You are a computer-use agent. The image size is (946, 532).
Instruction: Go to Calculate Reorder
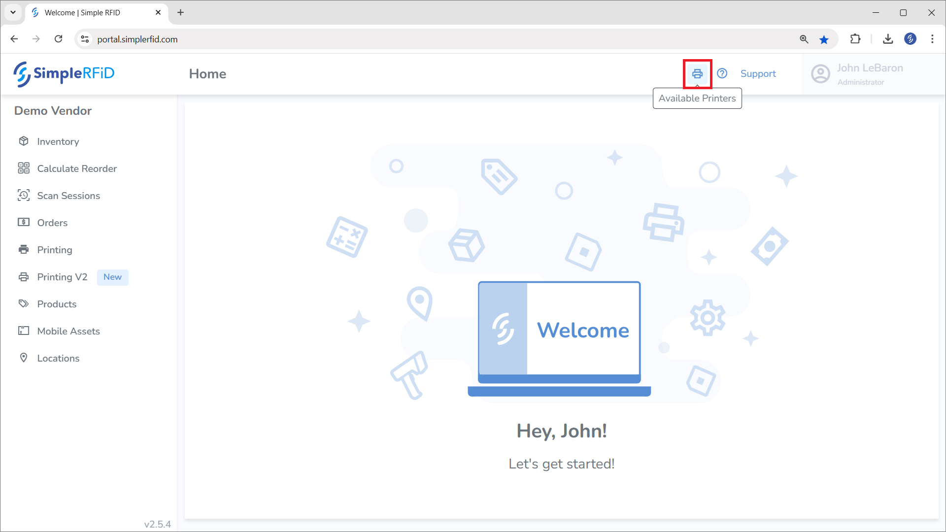coord(77,168)
